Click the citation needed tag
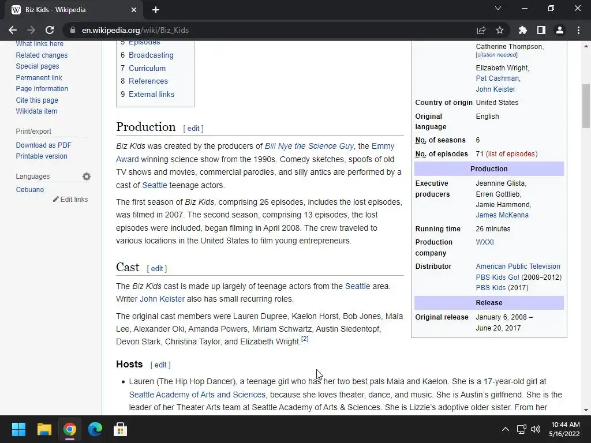This screenshot has height=443, width=591. point(496,55)
